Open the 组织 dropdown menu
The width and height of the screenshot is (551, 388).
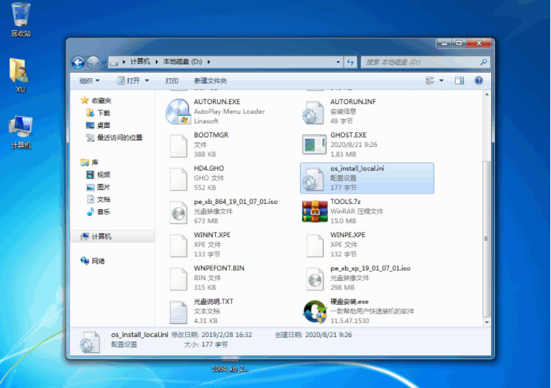89,81
